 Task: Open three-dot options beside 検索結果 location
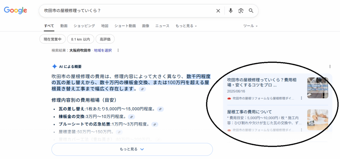coord(118,50)
